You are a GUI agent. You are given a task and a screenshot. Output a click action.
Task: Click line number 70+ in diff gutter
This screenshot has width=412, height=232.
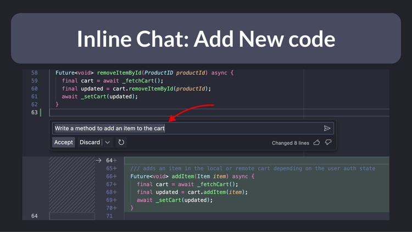point(112,208)
